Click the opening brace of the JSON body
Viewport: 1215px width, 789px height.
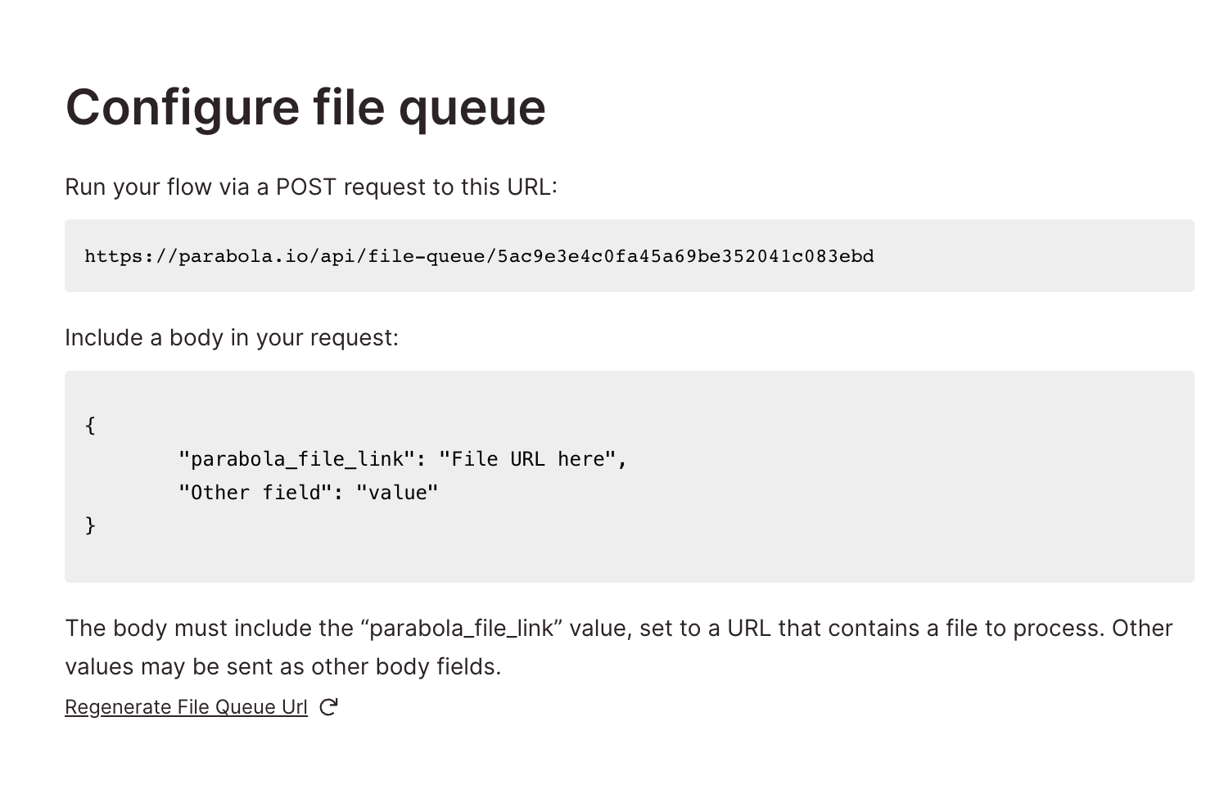tap(89, 425)
